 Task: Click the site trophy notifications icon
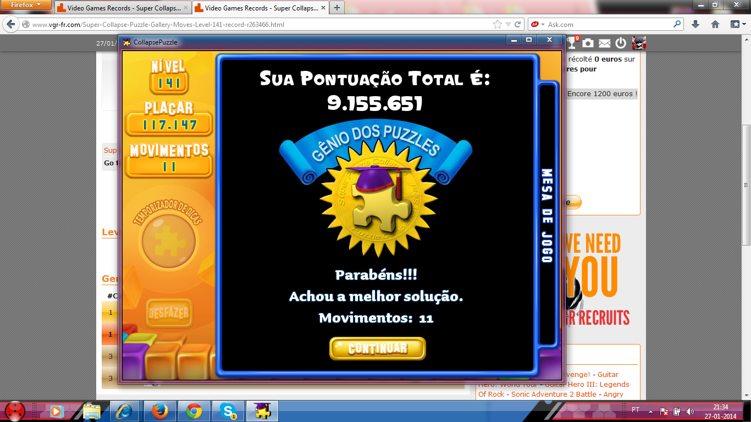pos(572,43)
